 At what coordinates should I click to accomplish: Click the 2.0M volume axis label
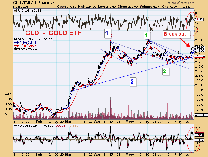(9, 99)
